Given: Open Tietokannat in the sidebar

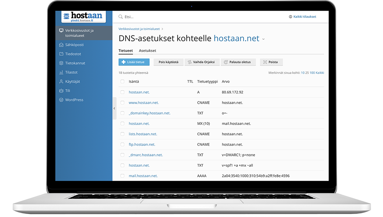Looking at the screenshot, I should [x=84, y=63].
